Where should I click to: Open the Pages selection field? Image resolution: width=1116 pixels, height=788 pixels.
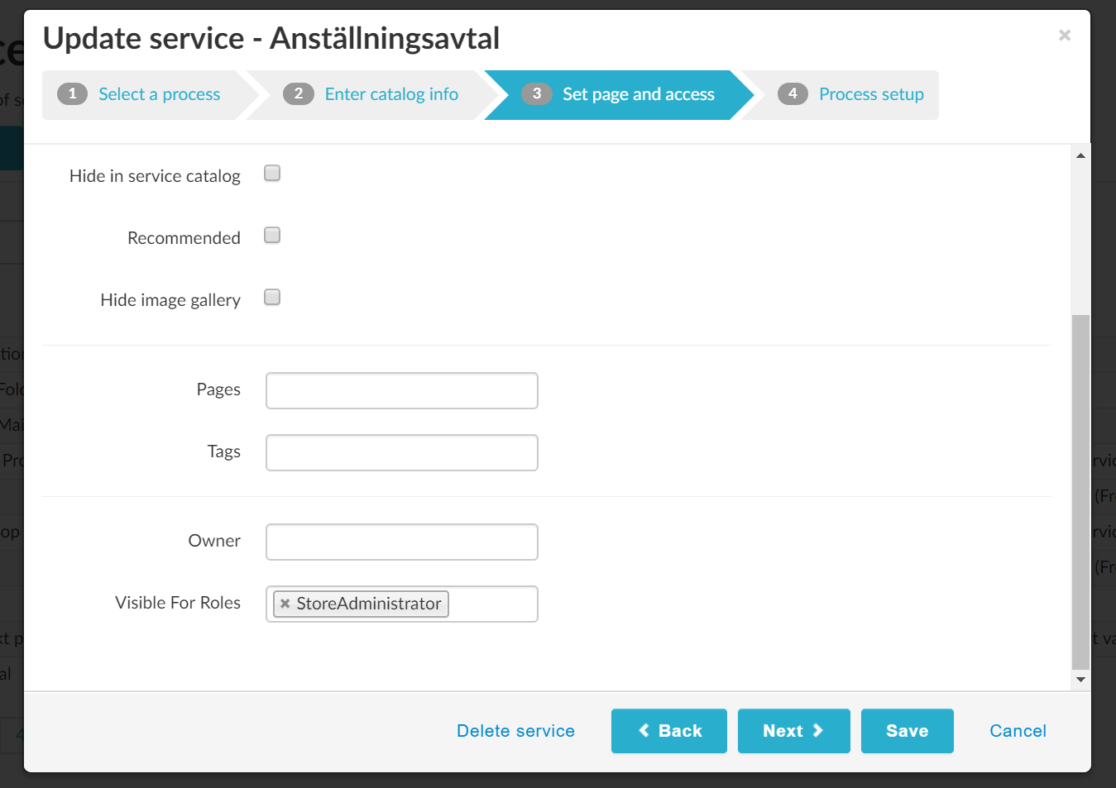(x=401, y=391)
